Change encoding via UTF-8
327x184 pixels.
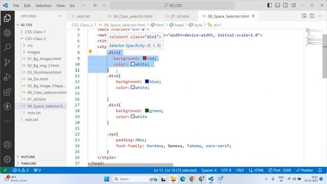[226, 170]
